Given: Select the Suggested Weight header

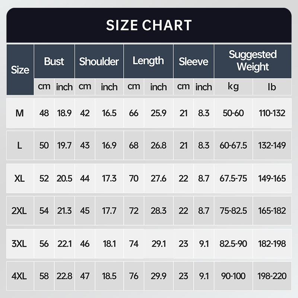Looking at the screenshot, I should pos(253,61).
